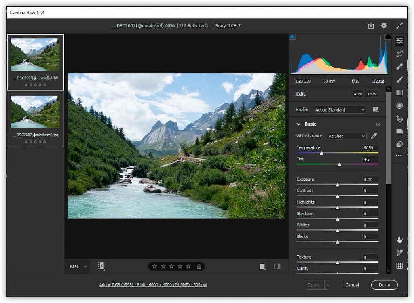The width and height of the screenshot is (414, 303).
Task: Switch to single view mode icon
Action: (x=262, y=267)
